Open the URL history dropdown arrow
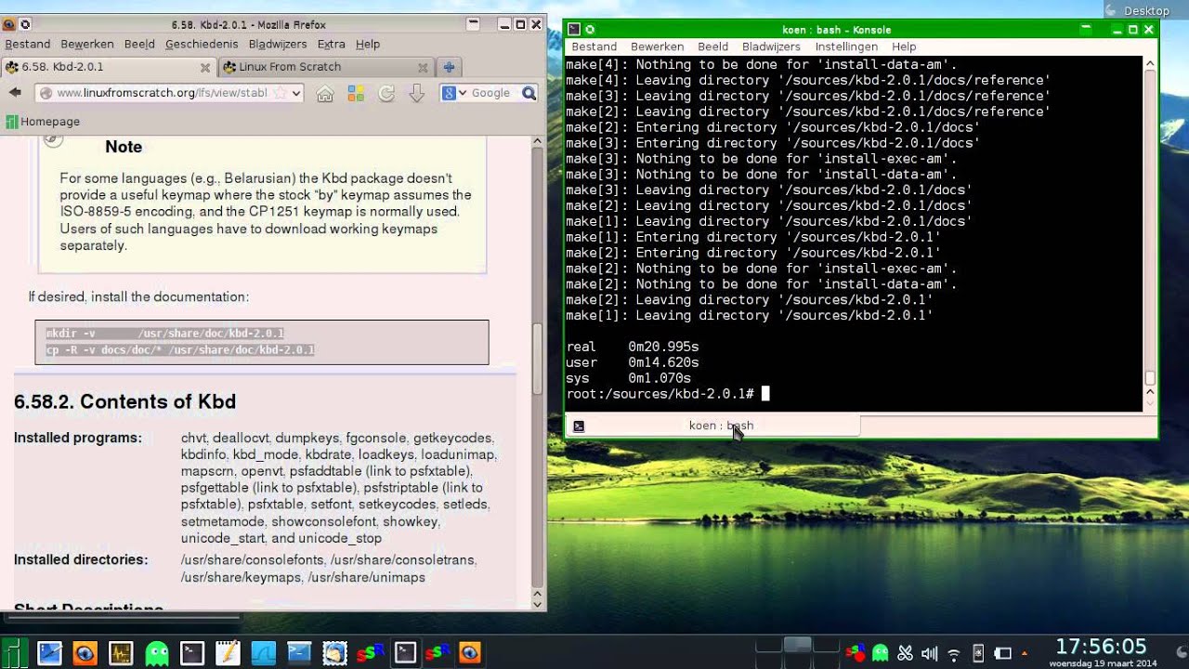 tap(296, 93)
